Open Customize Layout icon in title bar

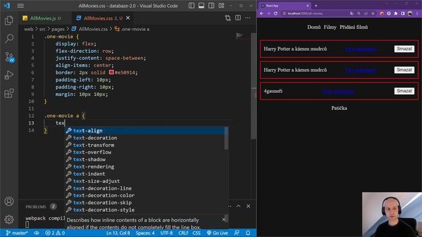pos(222,6)
